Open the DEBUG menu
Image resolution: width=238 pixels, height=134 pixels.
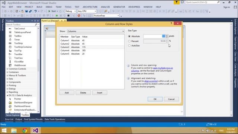[x=49, y=7]
